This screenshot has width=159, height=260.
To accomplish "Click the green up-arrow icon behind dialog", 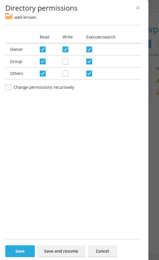I will point(158,81).
